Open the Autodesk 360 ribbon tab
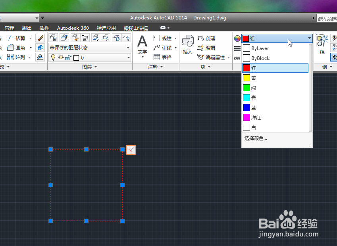337x246 pixels. click(x=73, y=28)
